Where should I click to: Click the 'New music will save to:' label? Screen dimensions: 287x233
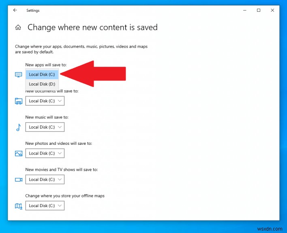coord(47,117)
